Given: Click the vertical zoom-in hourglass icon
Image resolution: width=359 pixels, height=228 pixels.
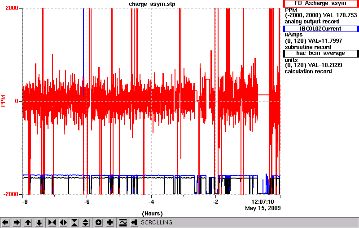Looking at the screenshot, I should click(x=74, y=223).
